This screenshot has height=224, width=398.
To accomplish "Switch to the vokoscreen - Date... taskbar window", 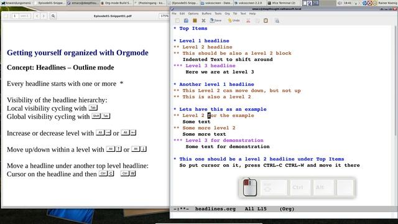I will (216, 3).
